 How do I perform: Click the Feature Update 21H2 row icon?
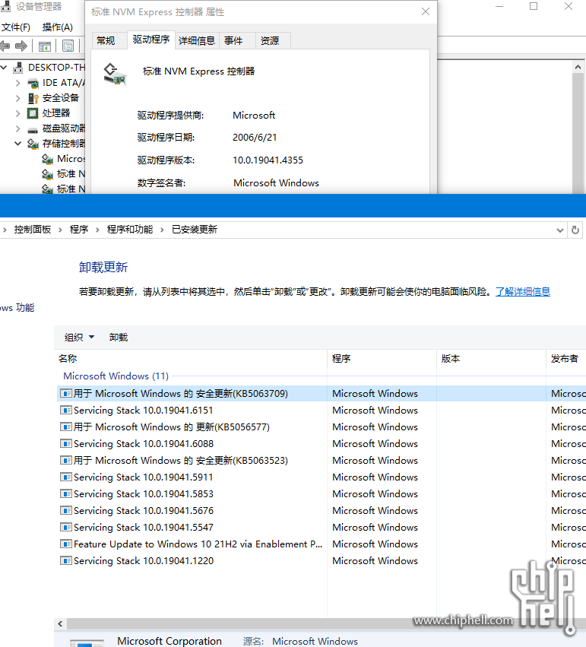[x=65, y=544]
